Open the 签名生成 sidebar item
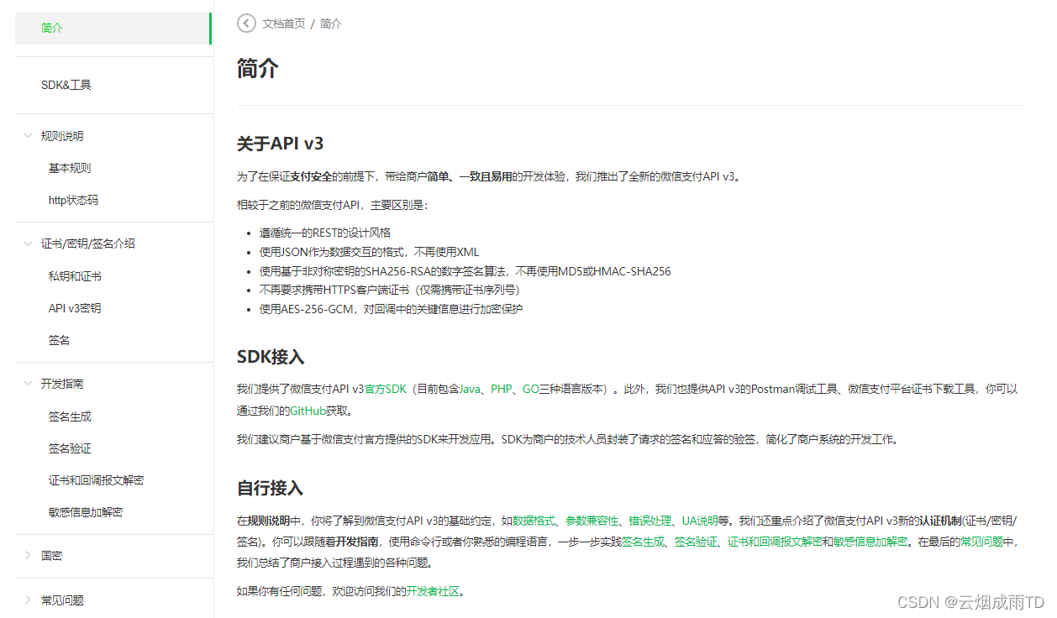Screen dimensions: 1057x618 [x=70, y=416]
